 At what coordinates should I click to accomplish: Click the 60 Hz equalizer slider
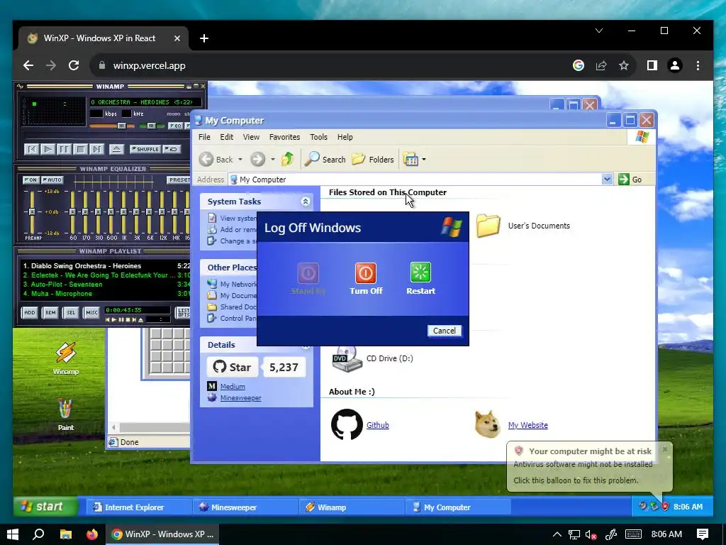tap(73, 211)
